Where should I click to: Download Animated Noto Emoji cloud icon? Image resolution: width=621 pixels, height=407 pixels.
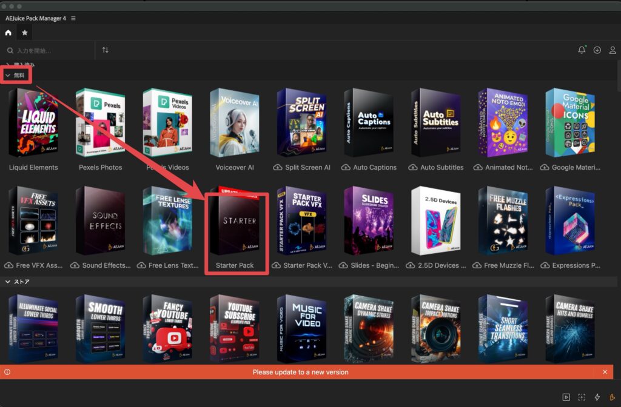tap(478, 167)
